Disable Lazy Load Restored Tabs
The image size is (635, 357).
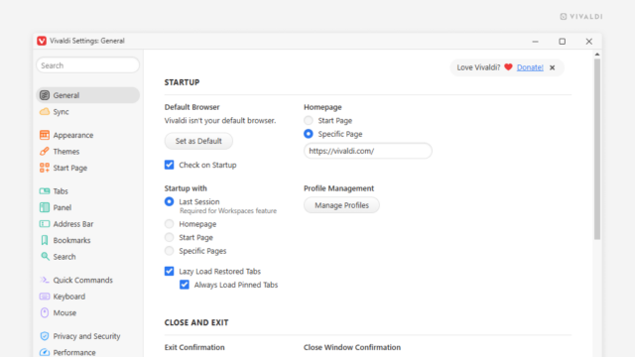click(x=170, y=271)
